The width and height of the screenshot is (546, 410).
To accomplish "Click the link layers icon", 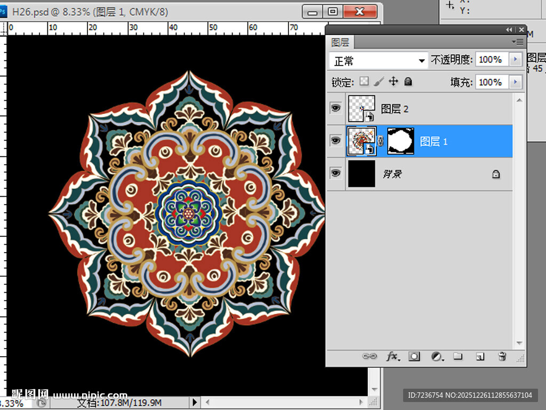I will pos(369,356).
